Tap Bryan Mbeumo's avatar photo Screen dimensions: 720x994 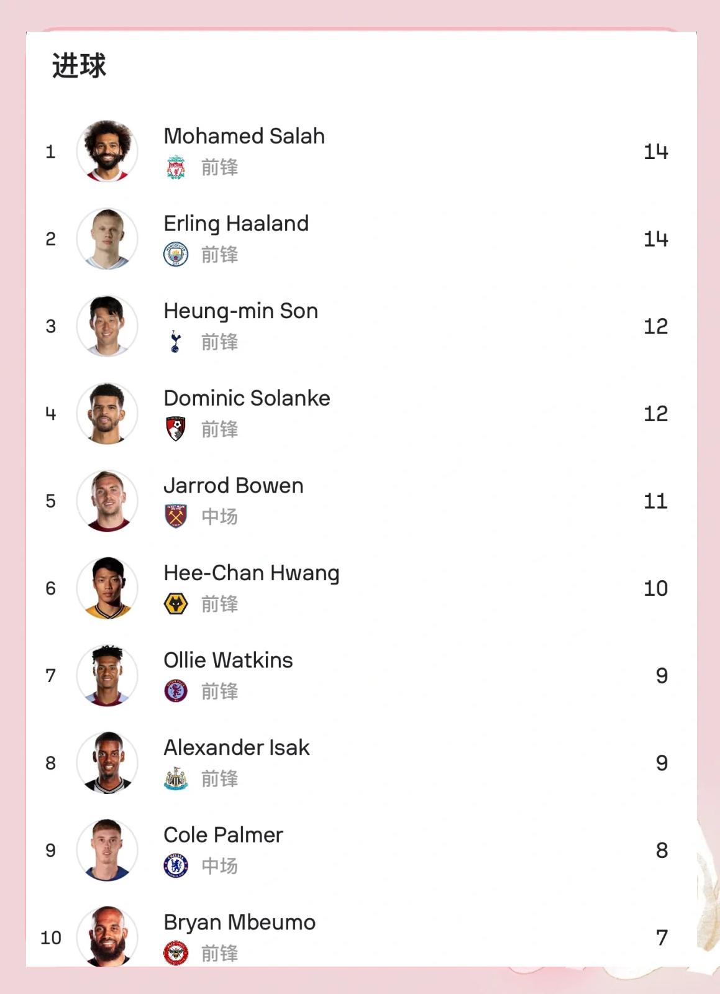point(107,937)
